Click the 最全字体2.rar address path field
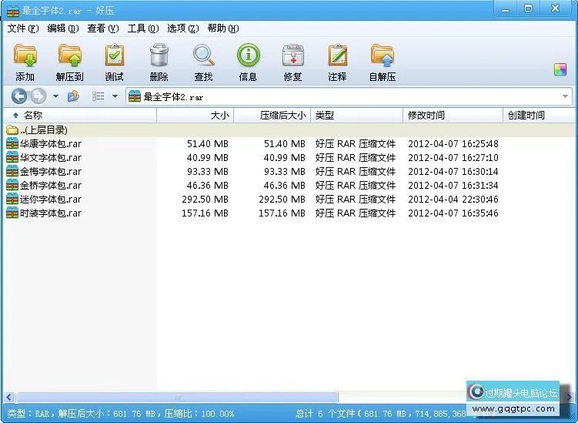 point(349,97)
